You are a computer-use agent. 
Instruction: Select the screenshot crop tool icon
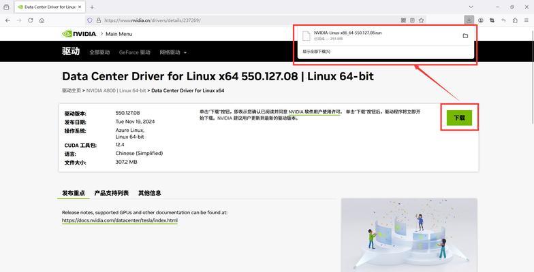coord(492,20)
